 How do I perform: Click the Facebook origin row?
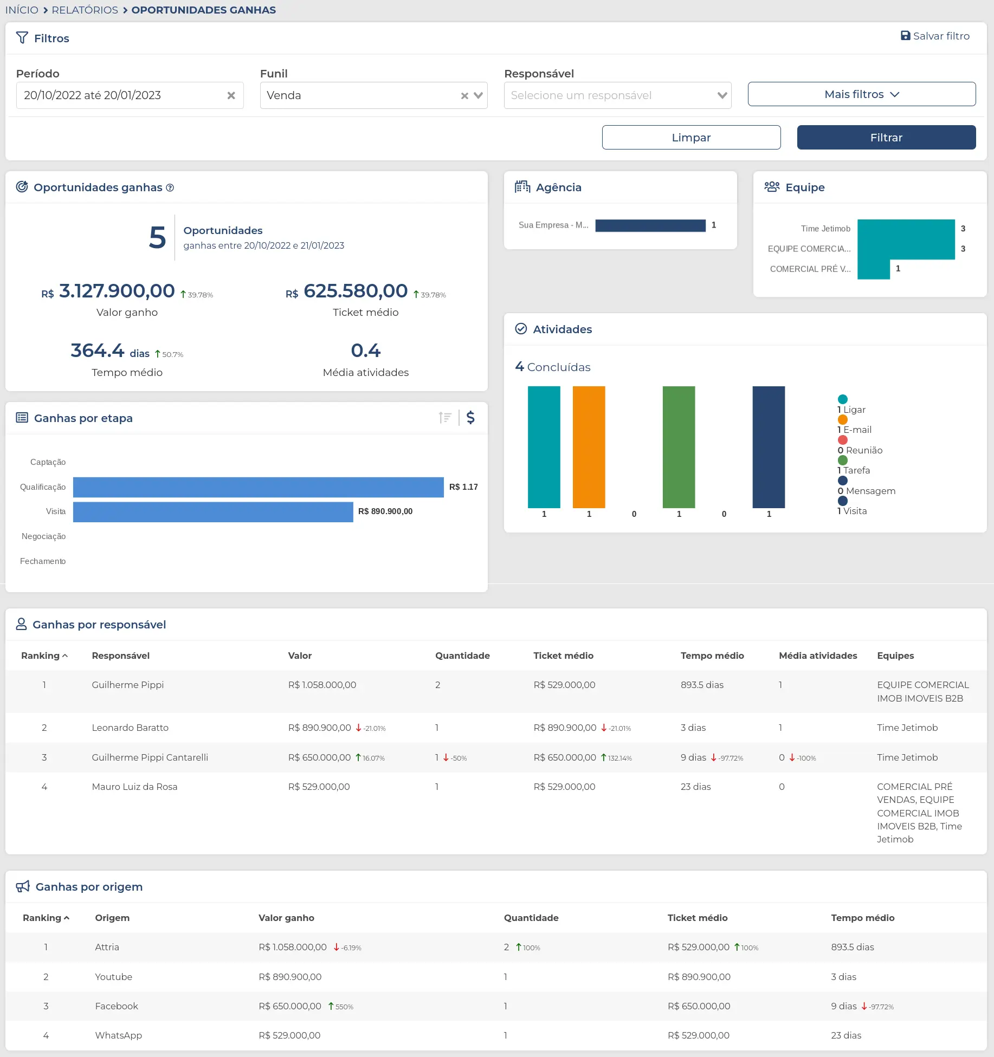496,1006
